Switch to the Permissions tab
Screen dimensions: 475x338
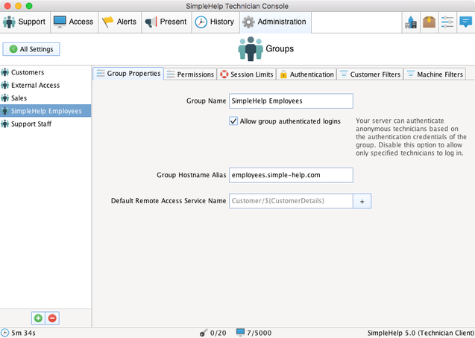click(x=191, y=74)
